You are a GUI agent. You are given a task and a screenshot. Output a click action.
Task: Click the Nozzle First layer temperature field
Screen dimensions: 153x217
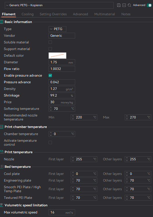tap(84, 159)
